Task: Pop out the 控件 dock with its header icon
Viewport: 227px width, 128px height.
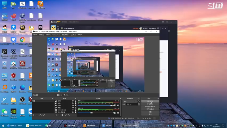Action: click(158, 98)
